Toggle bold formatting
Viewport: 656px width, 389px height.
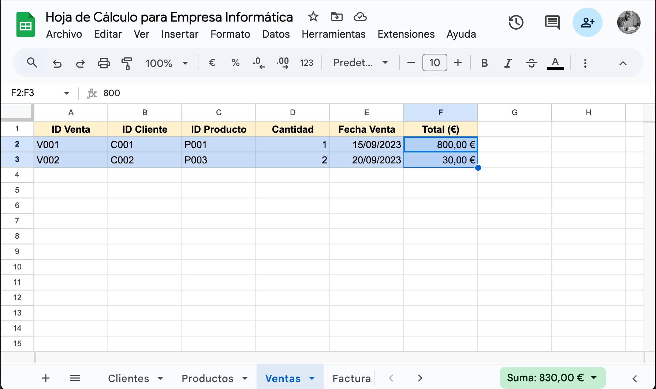484,63
